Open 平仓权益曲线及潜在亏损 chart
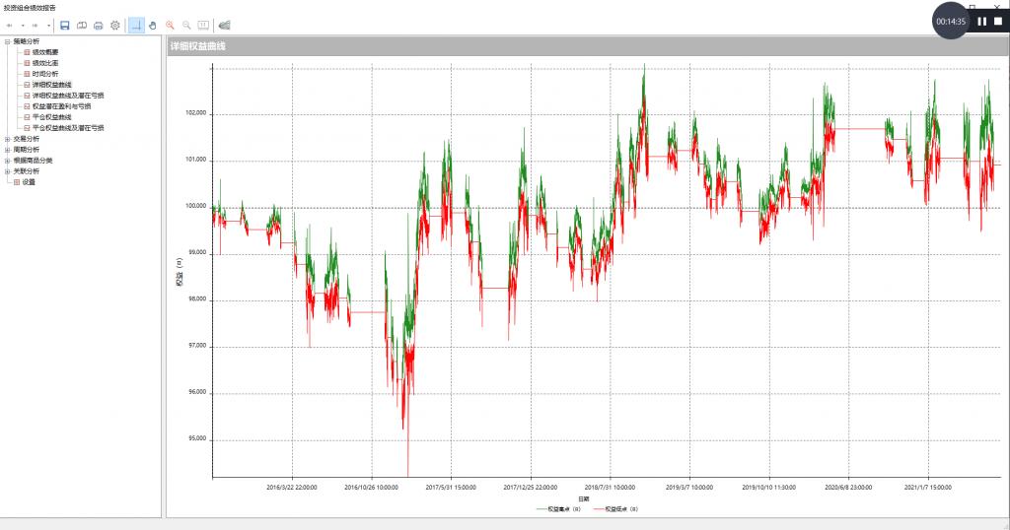The width and height of the screenshot is (1010, 530). coord(68,128)
